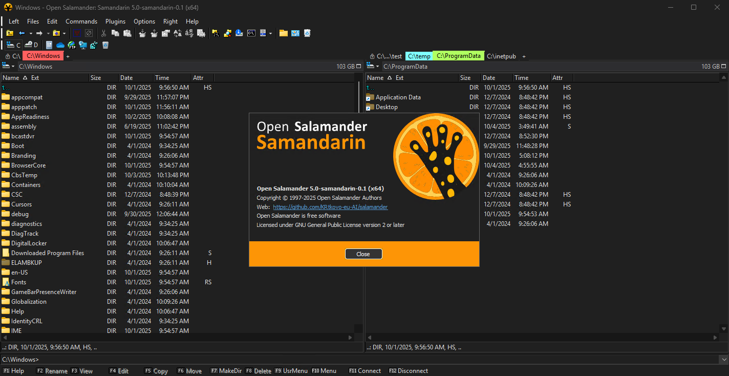Open the Recycle Bin icon in drive bar
729x376 pixels.
coord(105,45)
